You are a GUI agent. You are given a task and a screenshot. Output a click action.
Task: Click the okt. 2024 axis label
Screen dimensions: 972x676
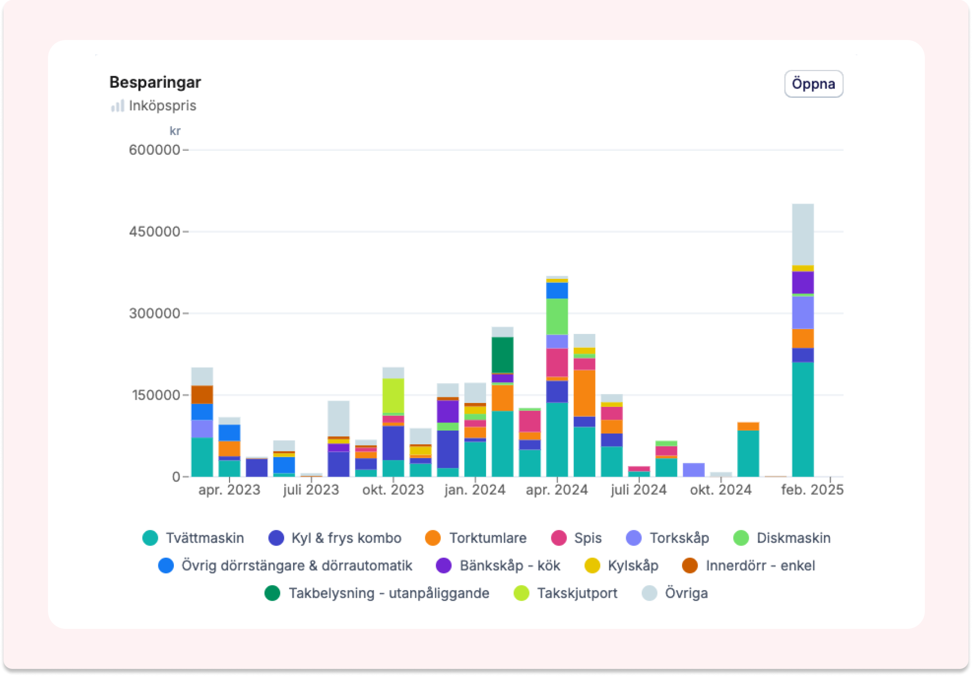pyautogui.click(x=721, y=490)
